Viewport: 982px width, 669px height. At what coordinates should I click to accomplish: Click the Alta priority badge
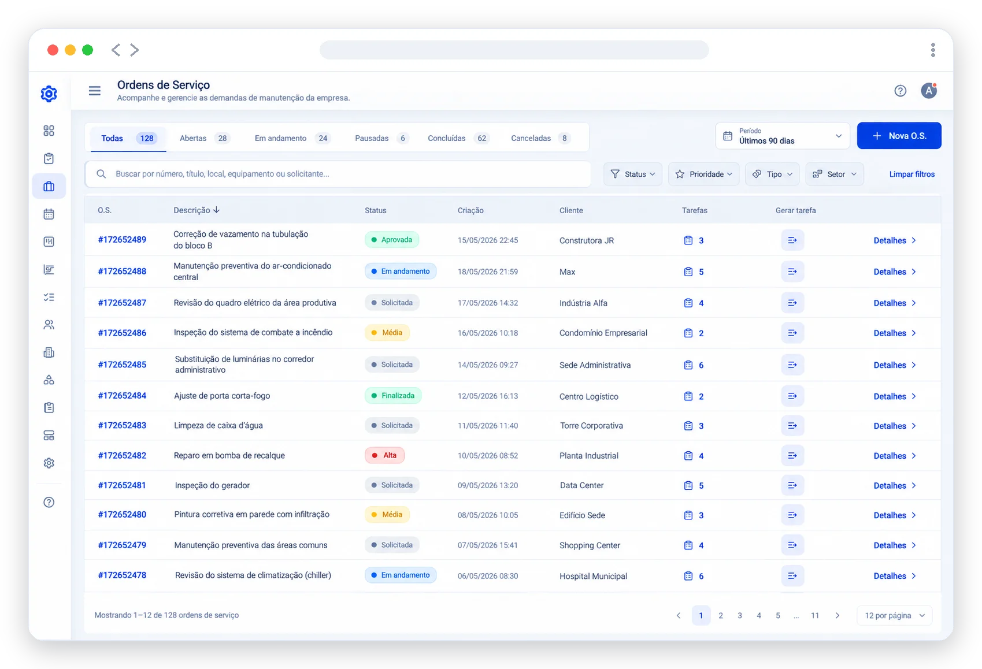click(385, 456)
